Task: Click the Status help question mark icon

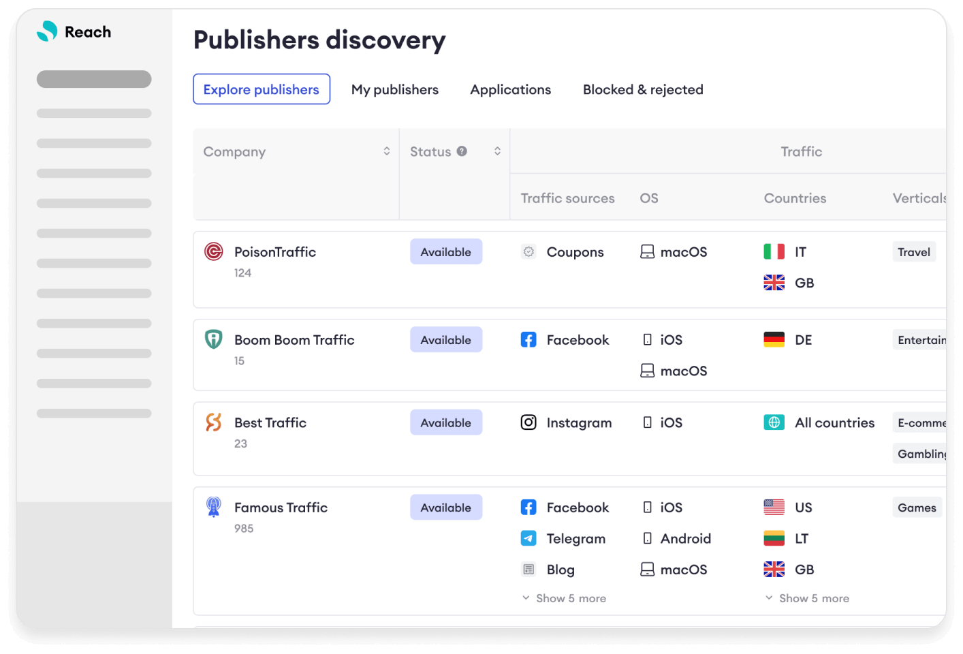Action: coord(462,151)
